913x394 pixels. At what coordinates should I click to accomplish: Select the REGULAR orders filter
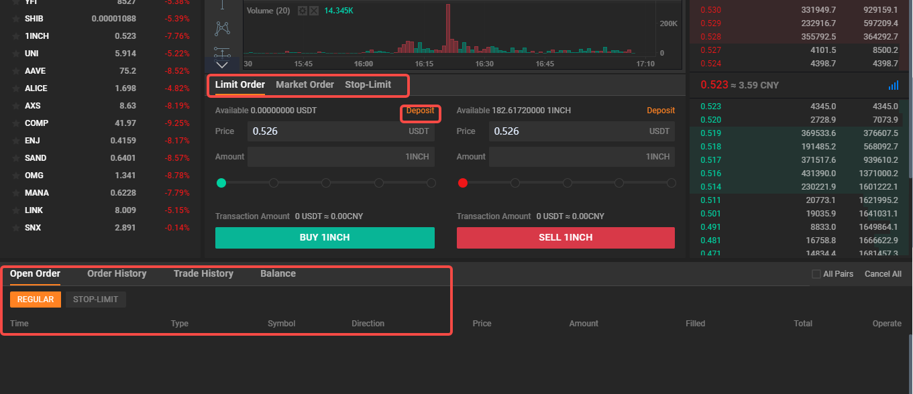(x=36, y=300)
